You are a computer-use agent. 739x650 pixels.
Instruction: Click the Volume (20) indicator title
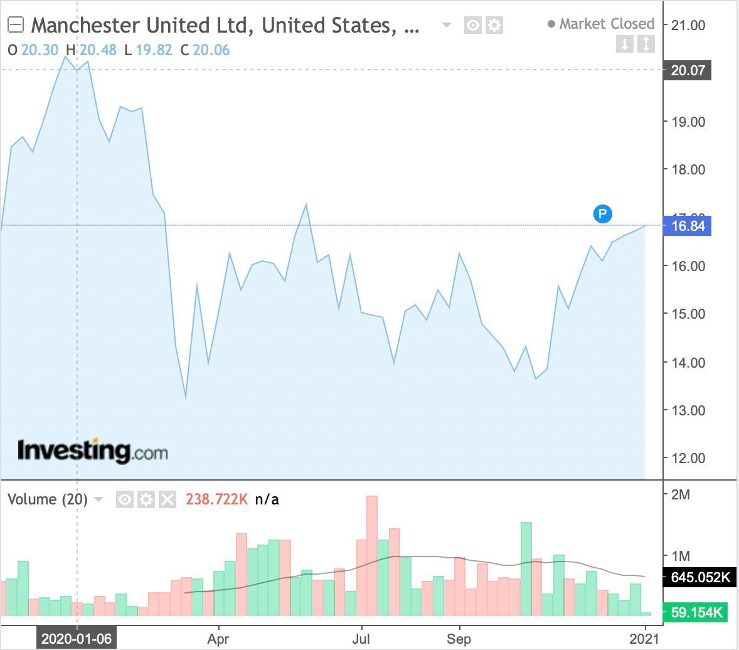[47, 499]
